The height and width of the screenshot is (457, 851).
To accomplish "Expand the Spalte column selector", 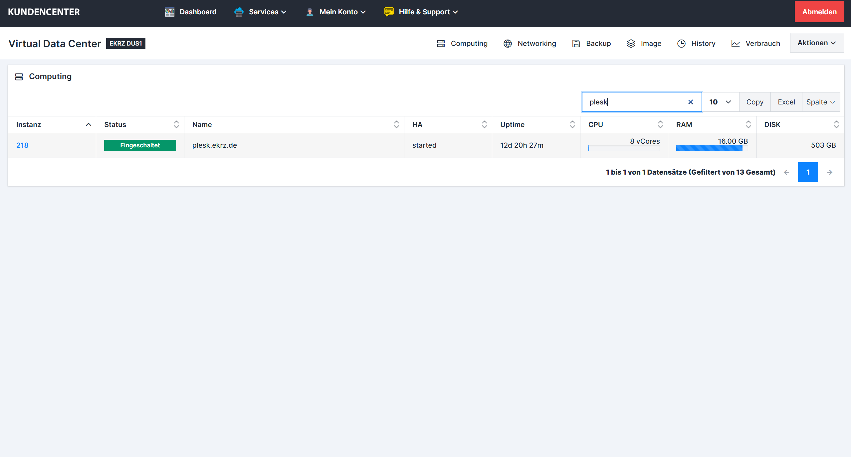I will click(820, 102).
